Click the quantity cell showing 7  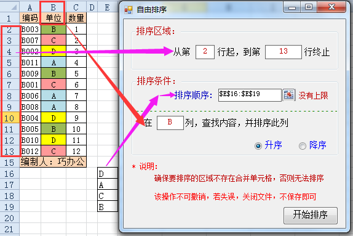click(76, 96)
